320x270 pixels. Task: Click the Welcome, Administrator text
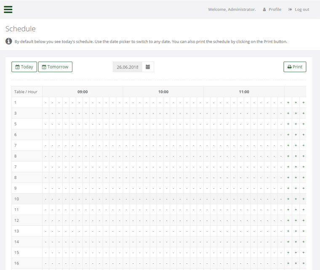232,9
